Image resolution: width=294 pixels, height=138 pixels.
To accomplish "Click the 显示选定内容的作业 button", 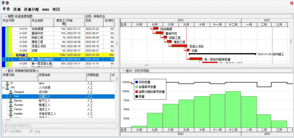I will tap(60, 125).
